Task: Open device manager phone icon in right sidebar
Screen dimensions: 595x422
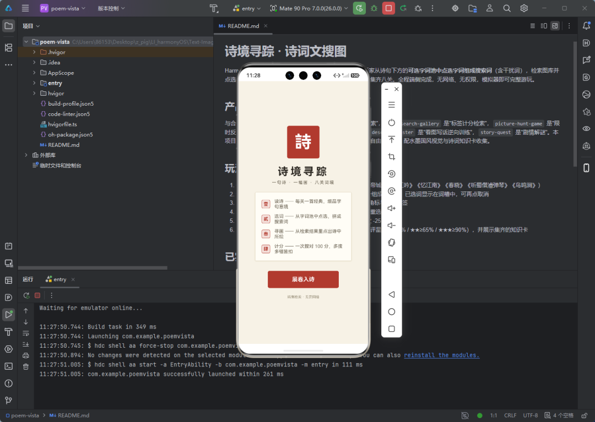Action: tap(586, 167)
